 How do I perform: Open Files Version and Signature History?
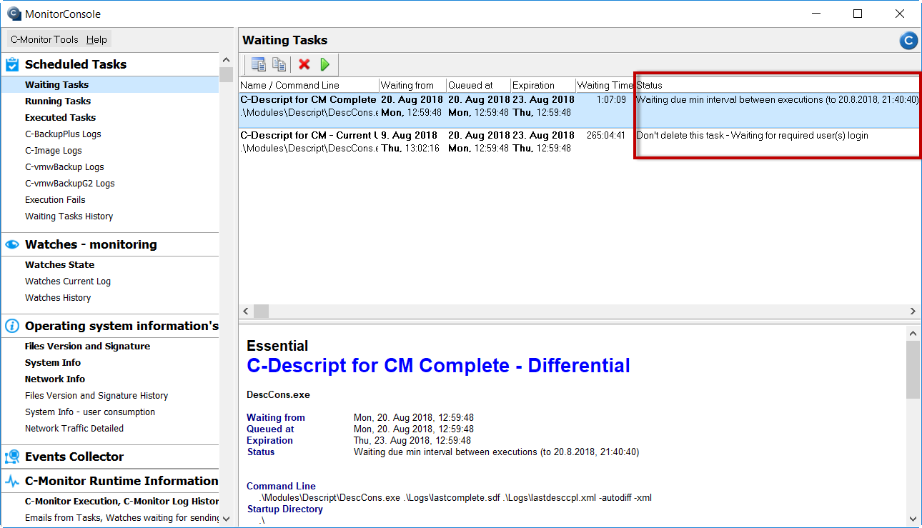tap(96, 396)
